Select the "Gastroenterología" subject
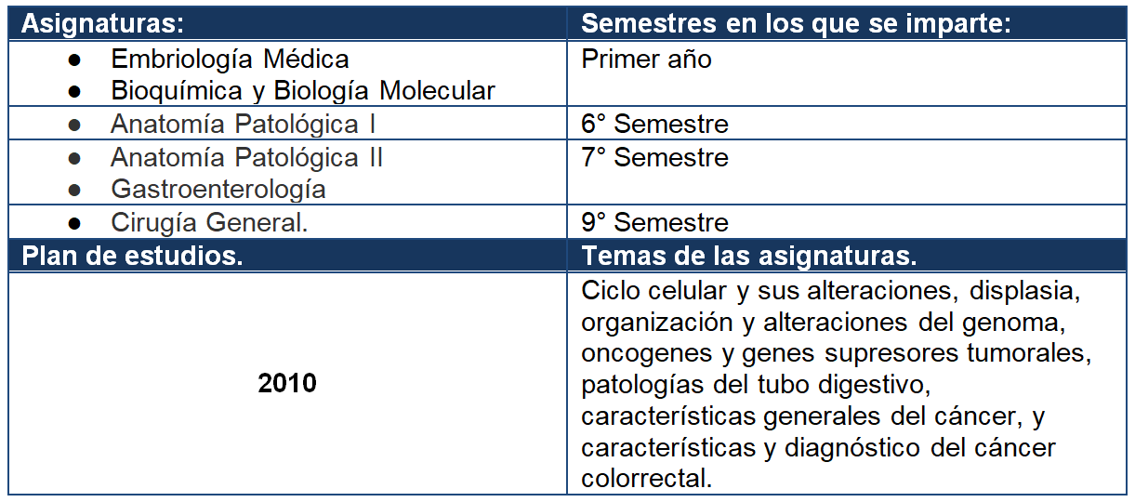Image resolution: width=1135 pixels, height=502 pixels. [x=218, y=190]
